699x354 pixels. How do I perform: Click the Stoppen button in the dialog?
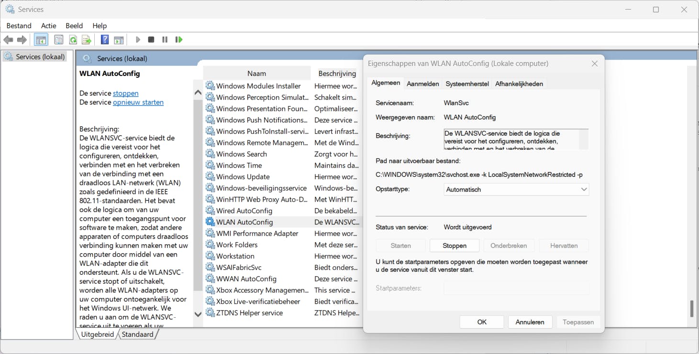point(455,246)
